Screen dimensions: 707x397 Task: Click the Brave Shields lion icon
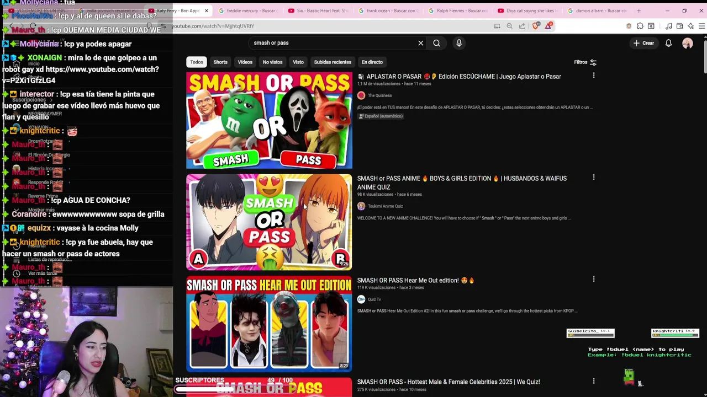(x=536, y=26)
